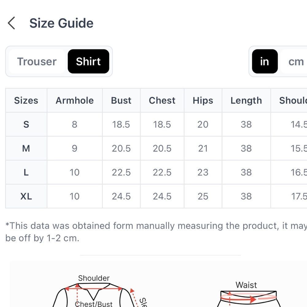
Task: Toggle units to inches (in)
Action: [x=265, y=61]
